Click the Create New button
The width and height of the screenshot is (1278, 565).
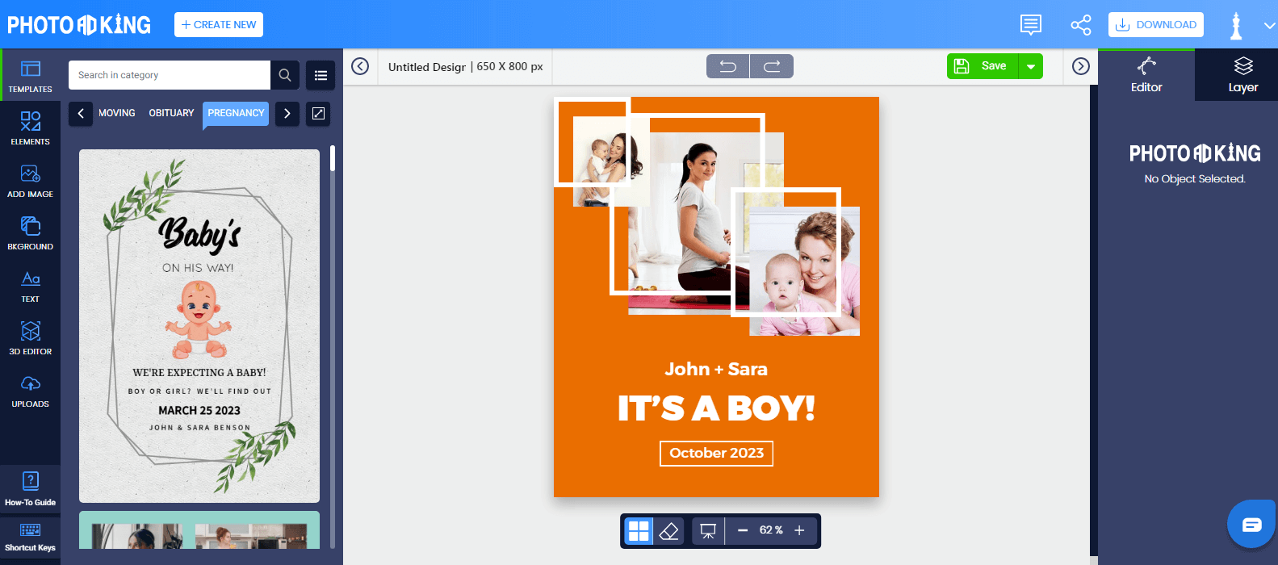pyautogui.click(x=219, y=25)
